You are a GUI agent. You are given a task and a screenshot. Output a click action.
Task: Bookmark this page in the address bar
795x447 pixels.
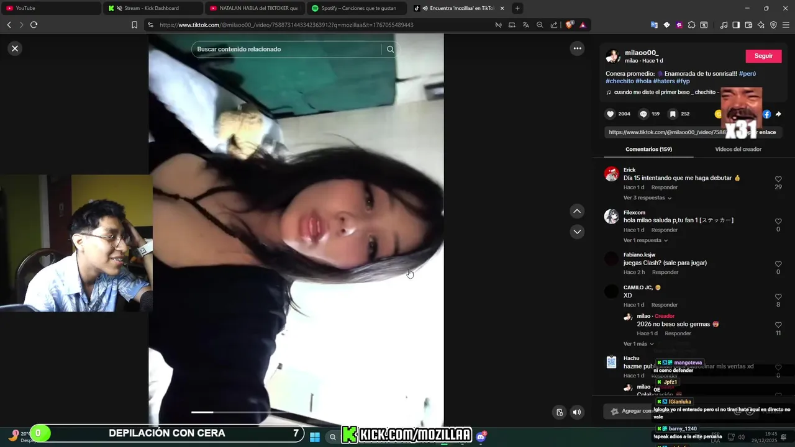(134, 25)
